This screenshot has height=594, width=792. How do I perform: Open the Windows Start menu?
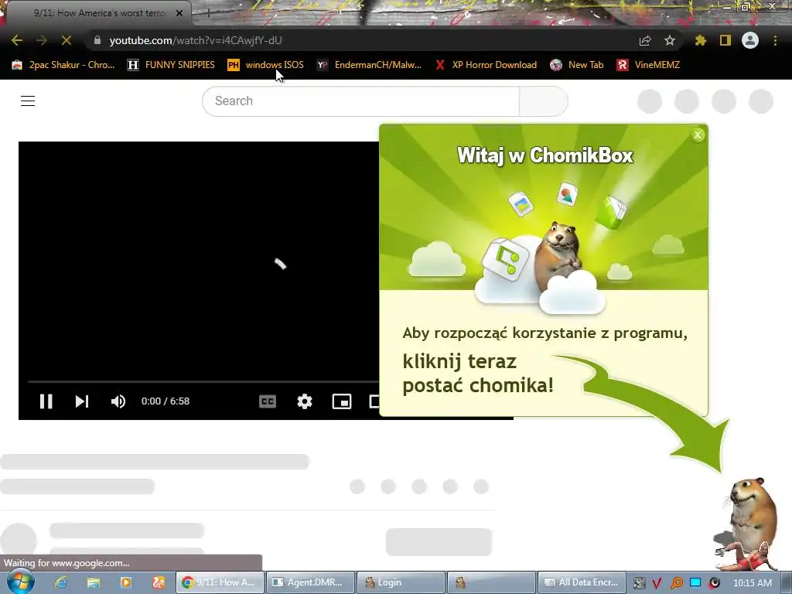(20, 582)
